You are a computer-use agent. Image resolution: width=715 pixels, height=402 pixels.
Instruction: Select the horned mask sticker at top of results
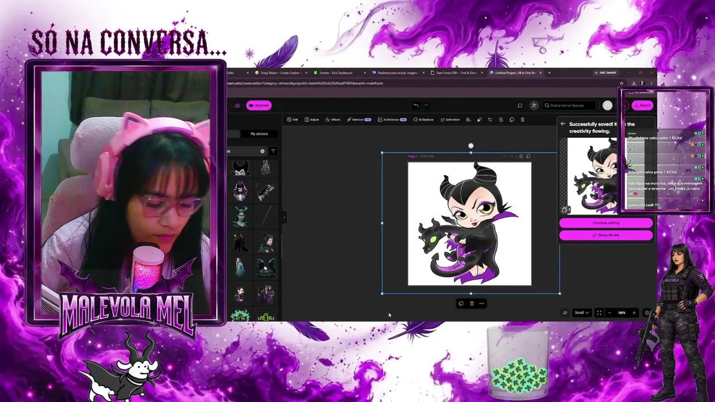(x=240, y=167)
